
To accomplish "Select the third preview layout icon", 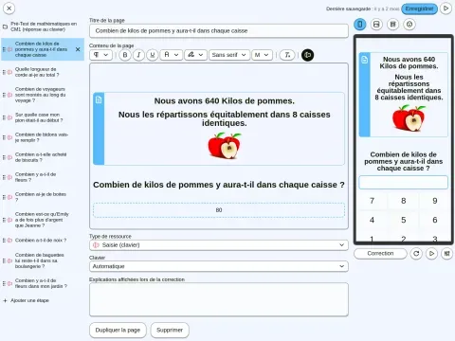I will (392, 25).
